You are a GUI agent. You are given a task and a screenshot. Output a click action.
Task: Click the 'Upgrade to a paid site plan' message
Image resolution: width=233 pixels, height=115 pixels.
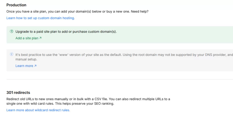click(x=66, y=32)
